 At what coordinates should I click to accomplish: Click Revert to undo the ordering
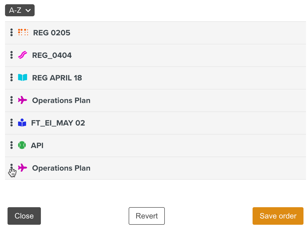[147, 216]
